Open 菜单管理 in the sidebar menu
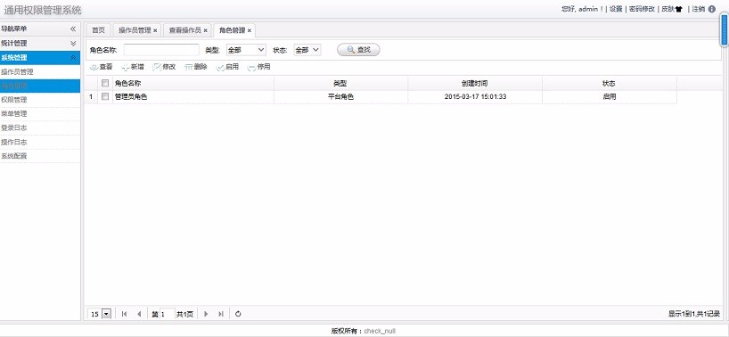This screenshot has width=729, height=337. pyautogui.click(x=40, y=114)
